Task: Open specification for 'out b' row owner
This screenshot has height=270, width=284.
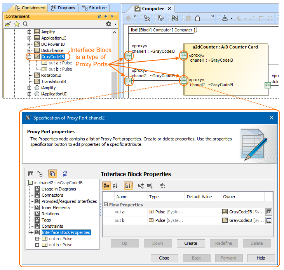Action: coord(269,220)
